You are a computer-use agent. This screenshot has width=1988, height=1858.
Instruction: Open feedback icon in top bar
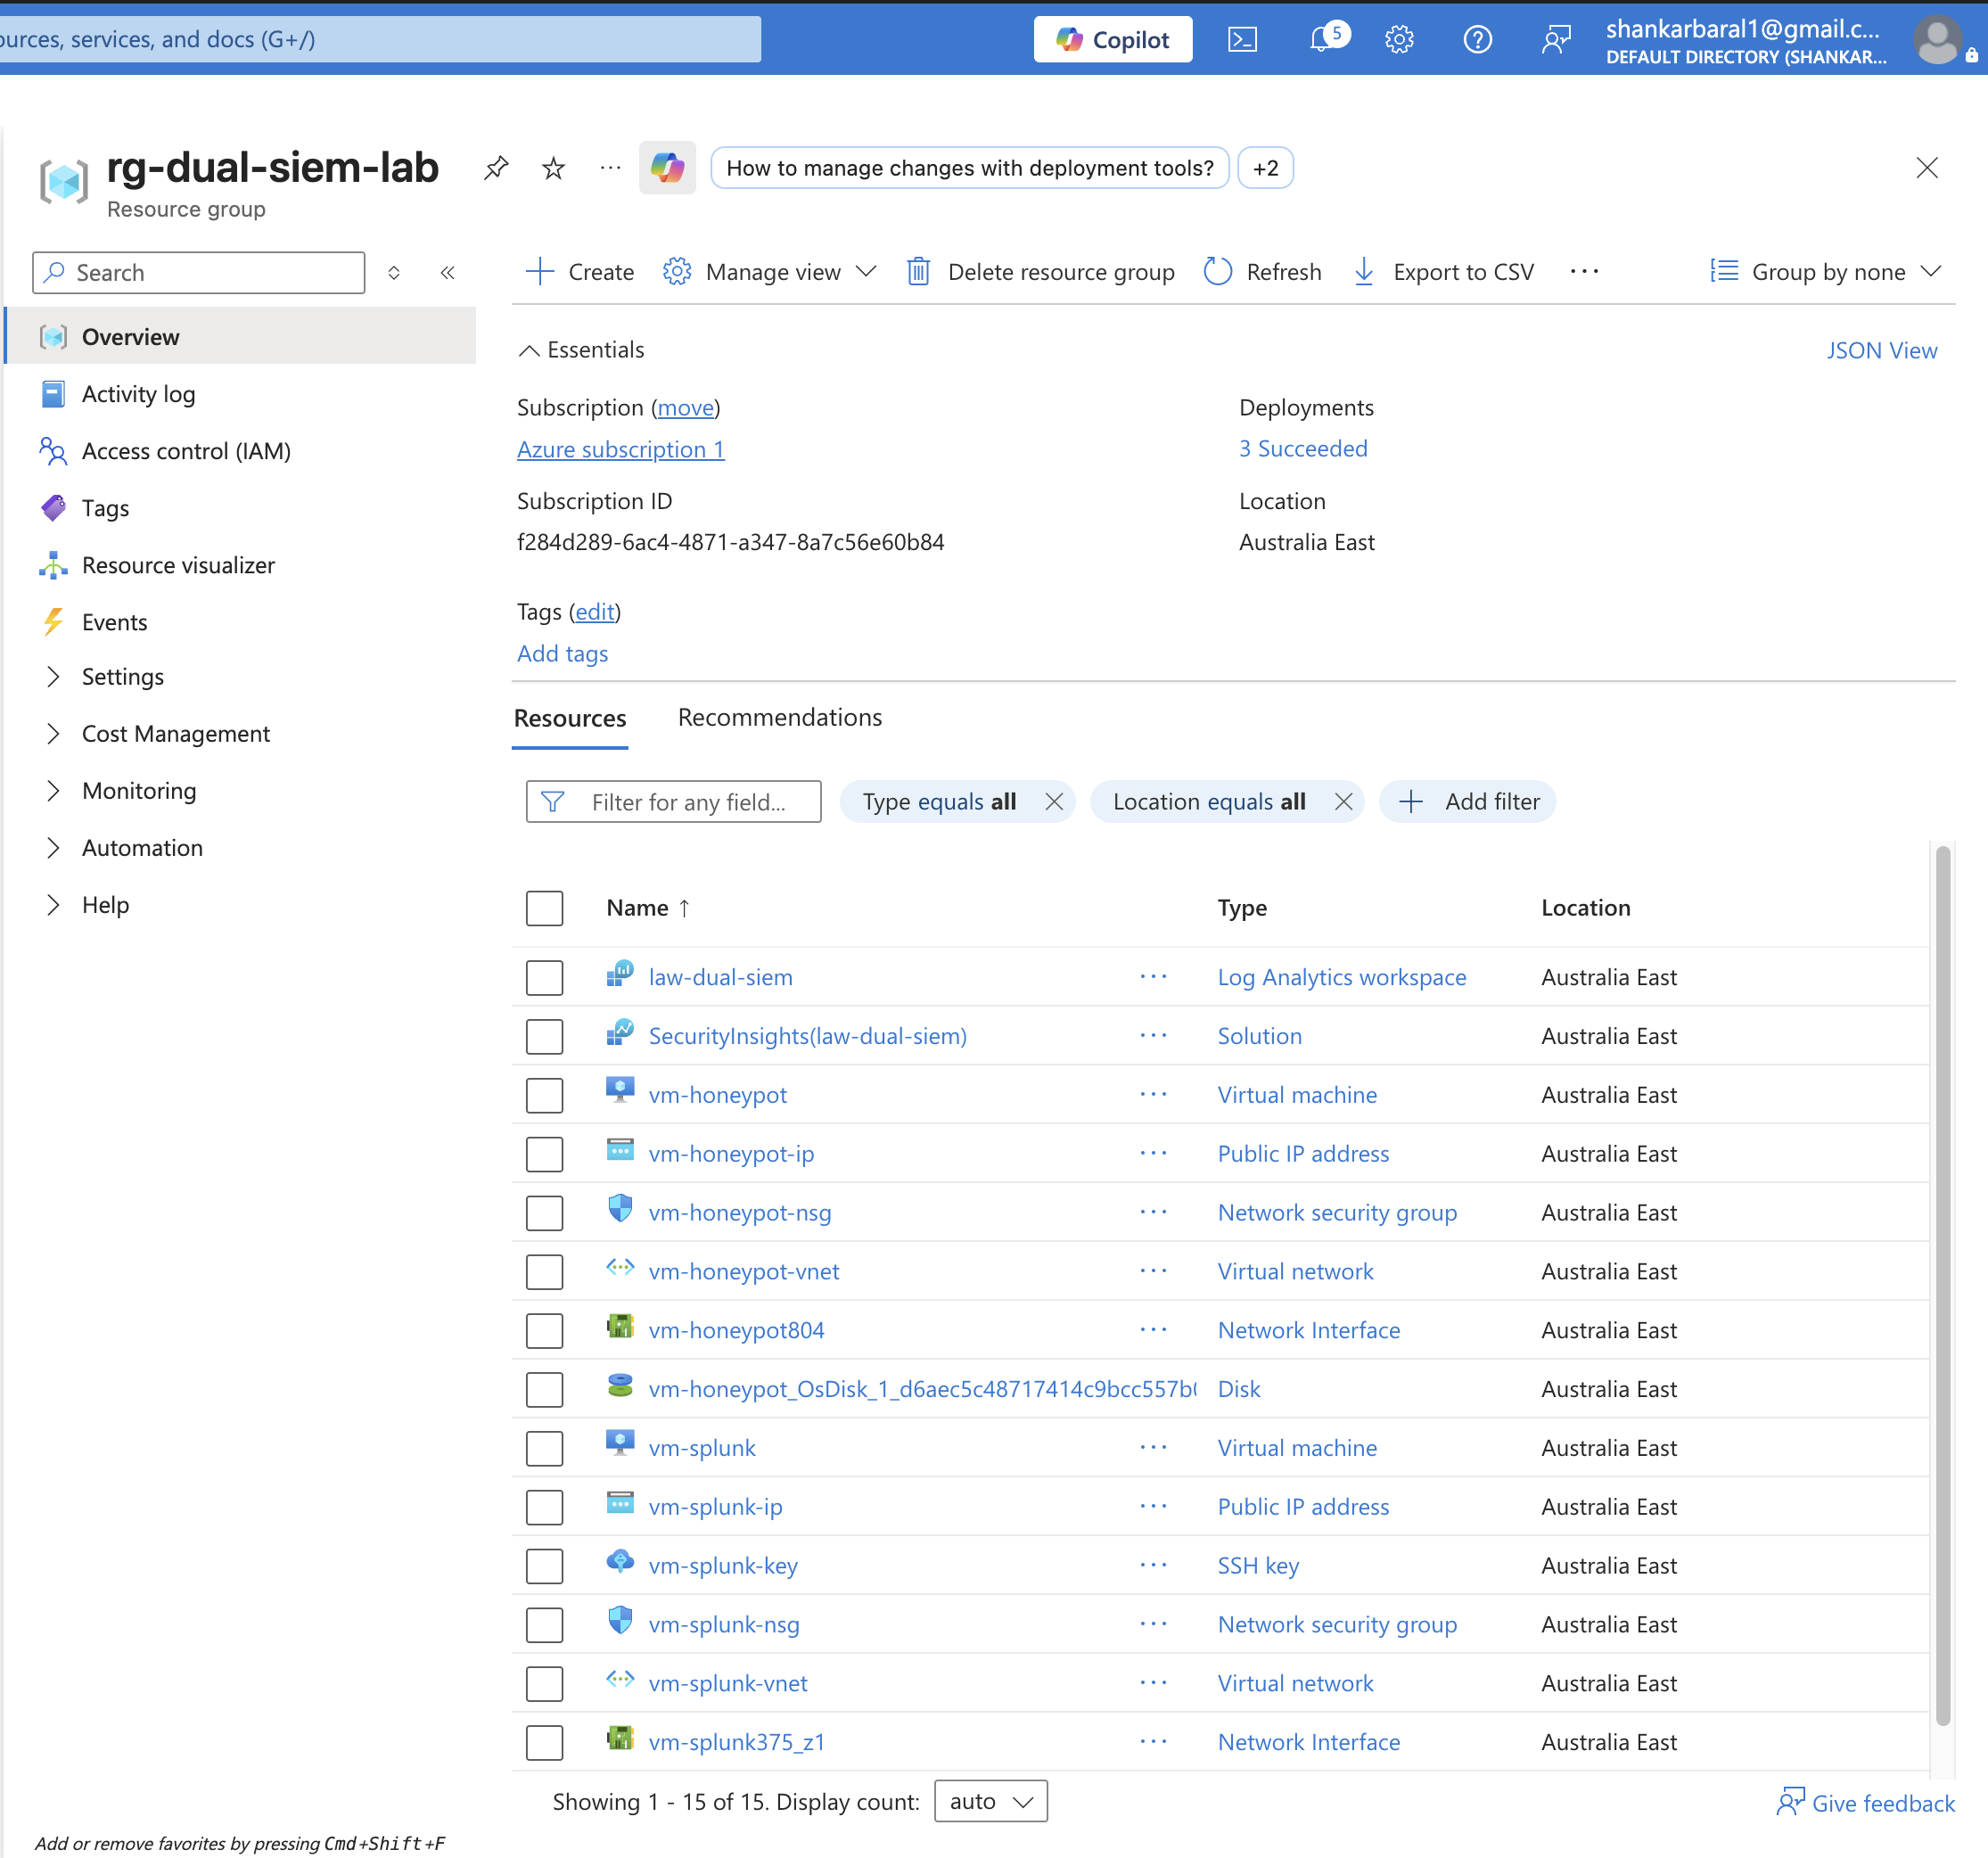[x=1555, y=40]
